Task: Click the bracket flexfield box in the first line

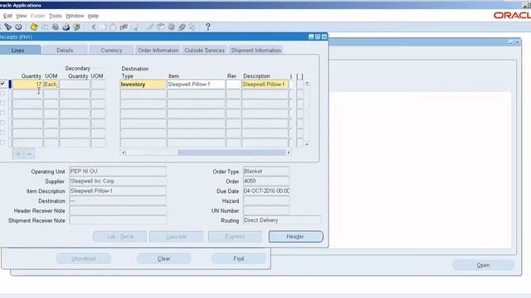Action: click(x=300, y=84)
